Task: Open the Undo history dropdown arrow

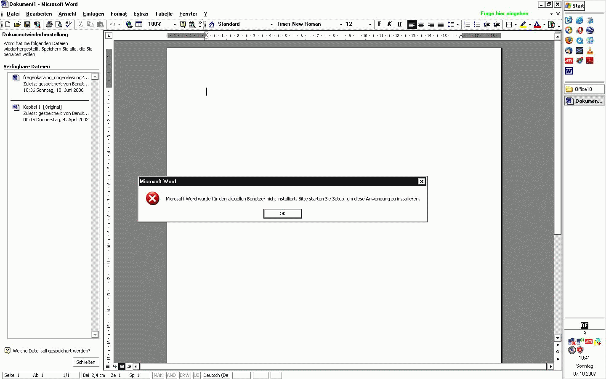Action: (119, 24)
